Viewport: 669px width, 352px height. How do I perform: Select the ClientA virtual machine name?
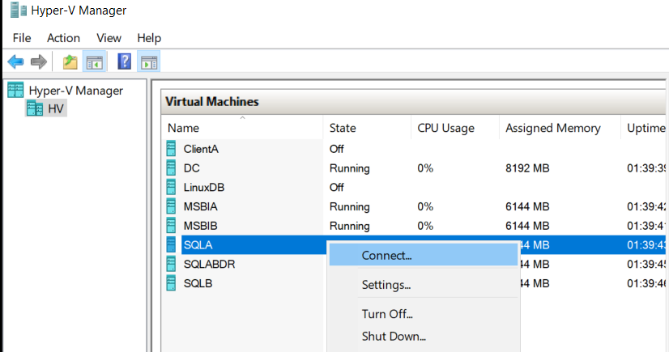click(201, 149)
